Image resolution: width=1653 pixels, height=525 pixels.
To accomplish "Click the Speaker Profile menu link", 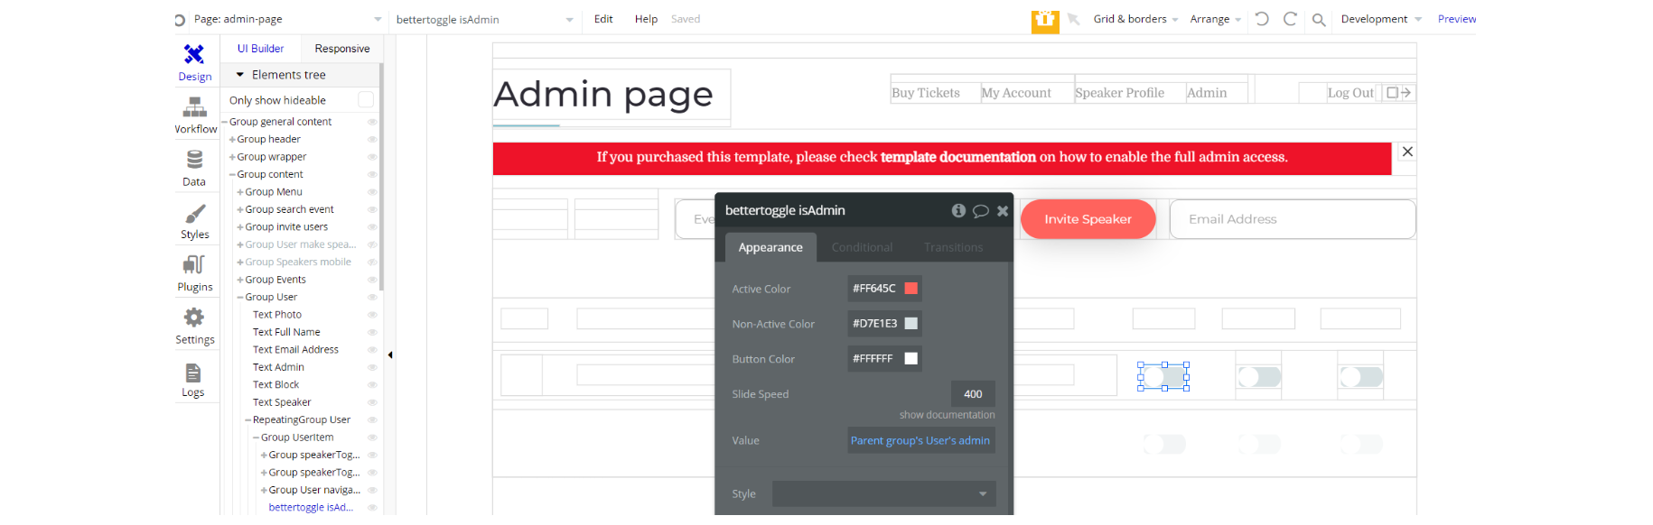I will [x=1119, y=93].
